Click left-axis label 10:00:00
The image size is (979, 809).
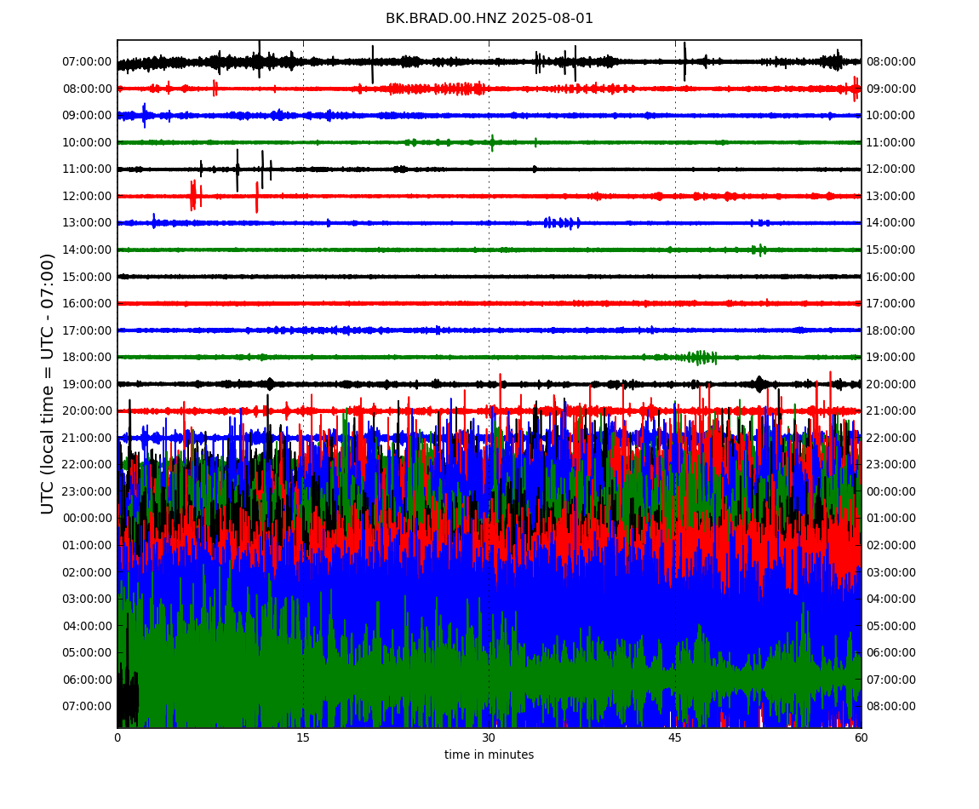tap(88, 142)
